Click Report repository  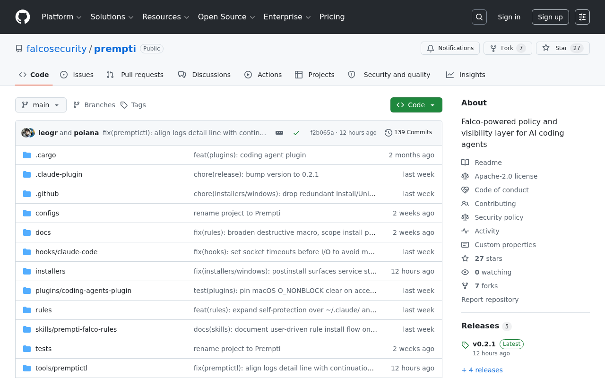coord(490,300)
